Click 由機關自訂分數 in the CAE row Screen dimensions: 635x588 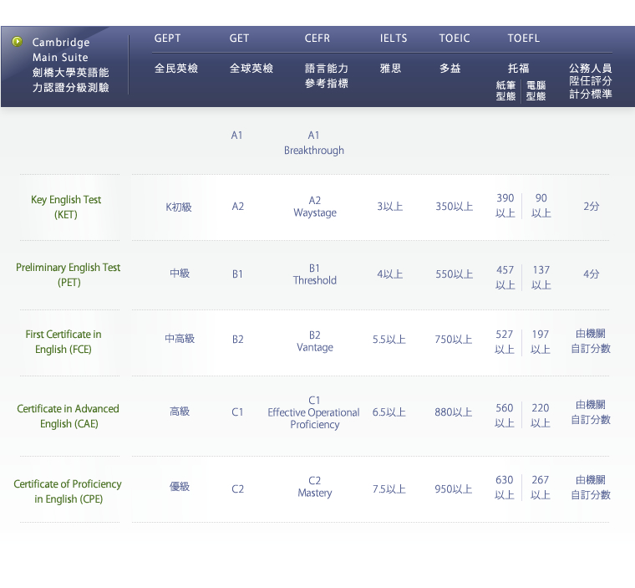click(x=591, y=412)
